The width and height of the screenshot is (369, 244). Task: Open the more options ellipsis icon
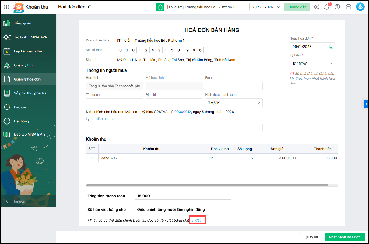coord(349,7)
